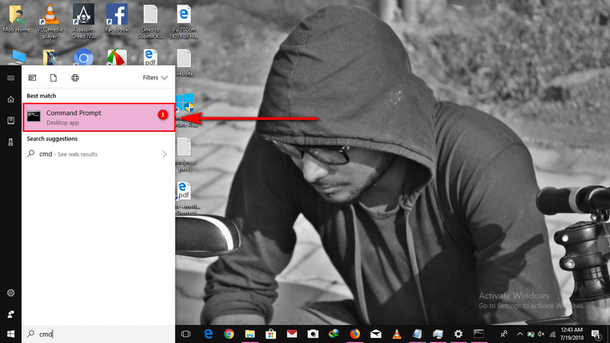The image size is (610, 343).
Task: Open Task View on the taskbar
Action: point(186,334)
